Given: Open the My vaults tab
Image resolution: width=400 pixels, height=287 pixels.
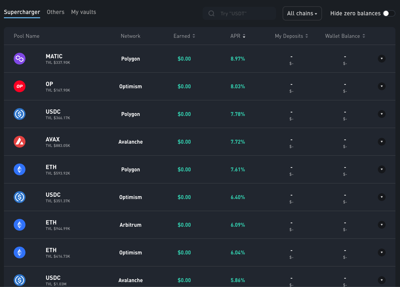Looking at the screenshot, I should pos(84,12).
